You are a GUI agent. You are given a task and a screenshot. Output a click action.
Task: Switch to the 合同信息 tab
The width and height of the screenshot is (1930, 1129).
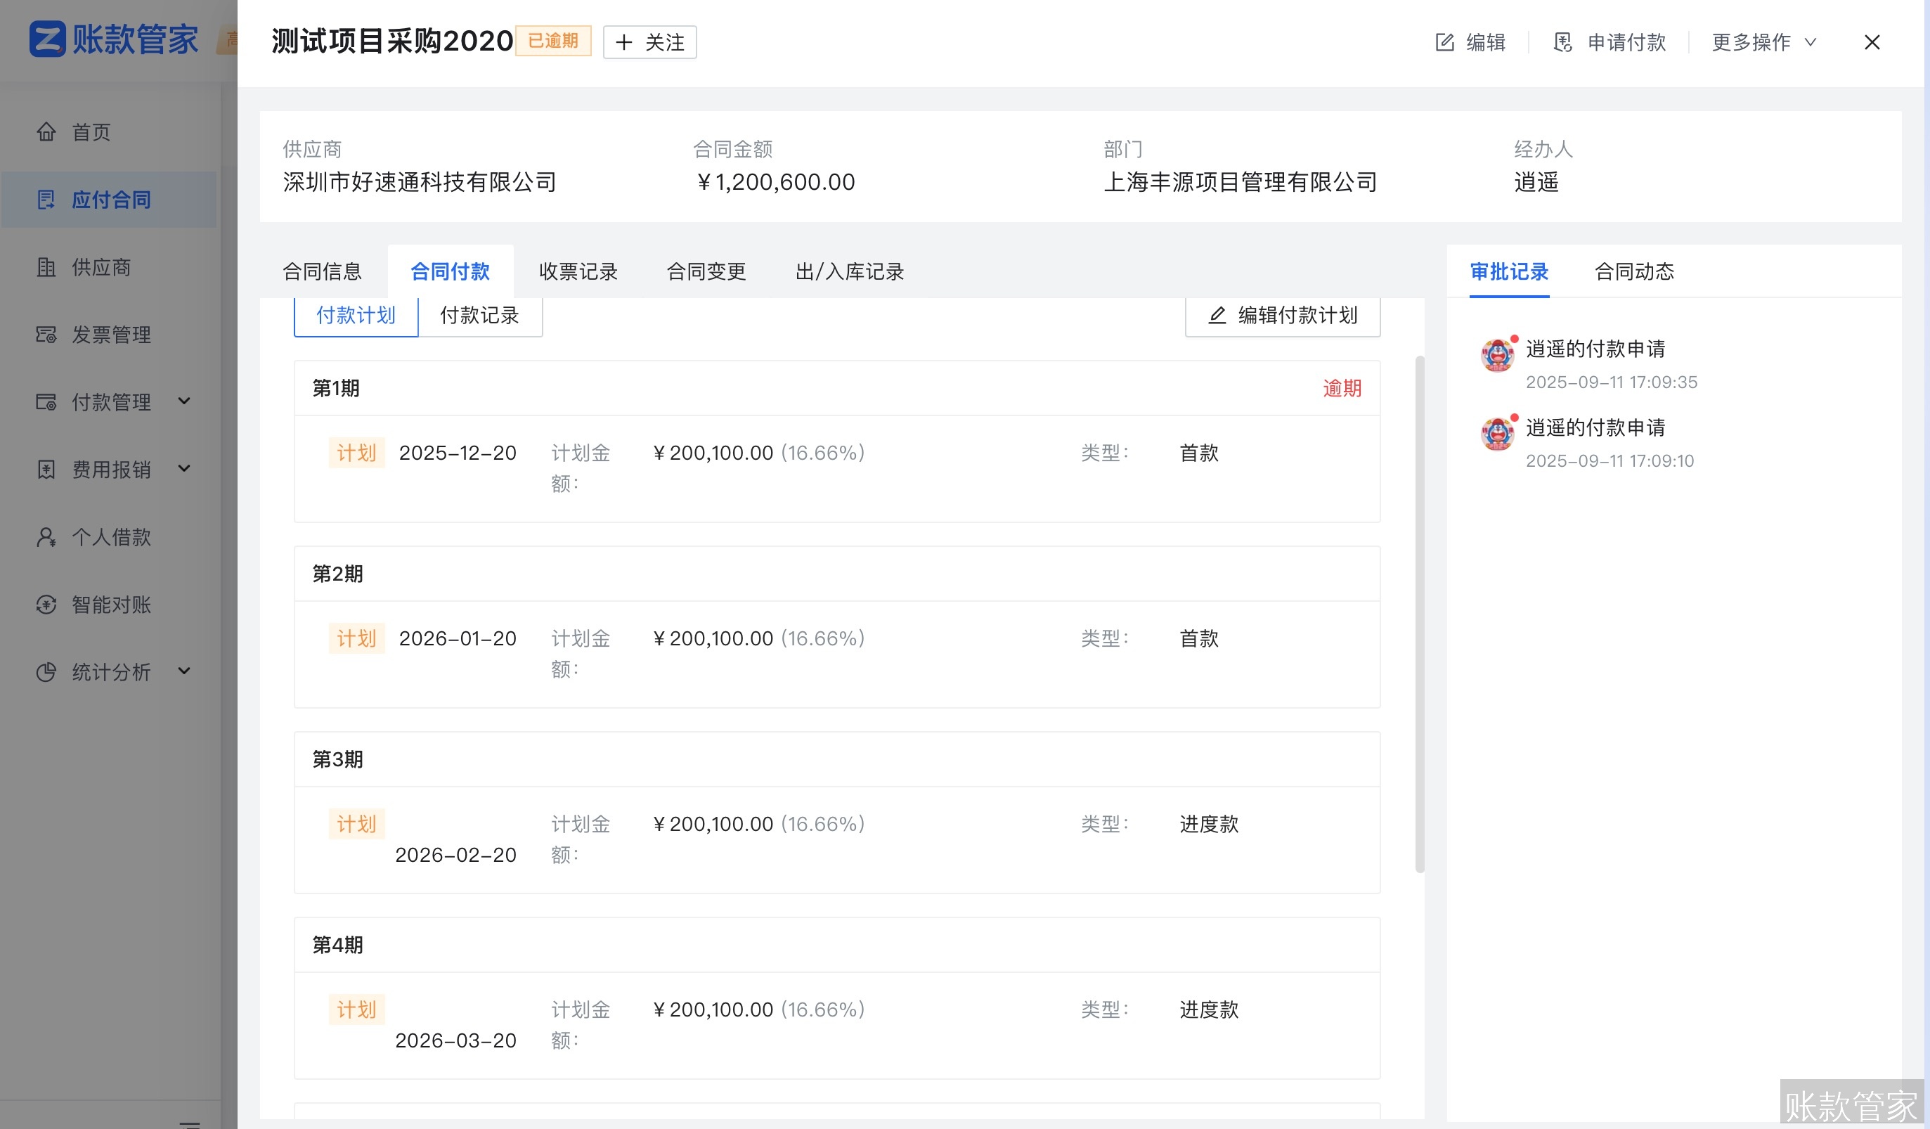323,271
